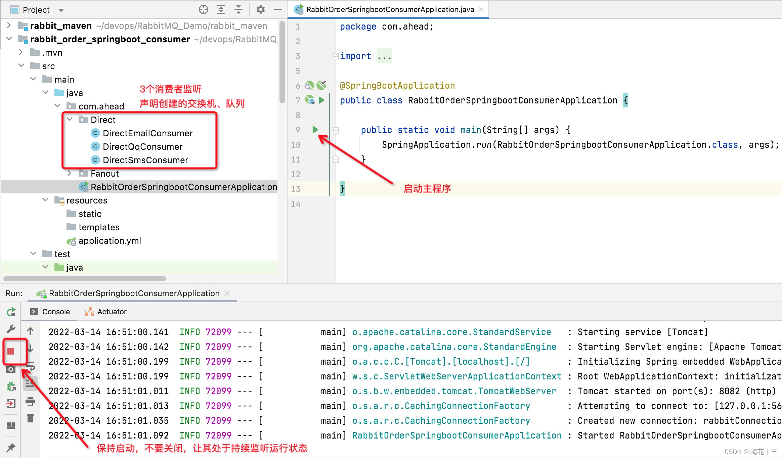
Task: Toggle scroll-to-end button in console
Action: [x=30, y=383]
